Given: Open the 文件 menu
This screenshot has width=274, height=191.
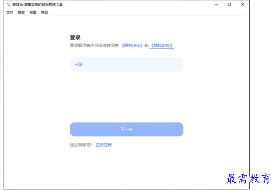Looking at the screenshot, I should pos(10,12).
